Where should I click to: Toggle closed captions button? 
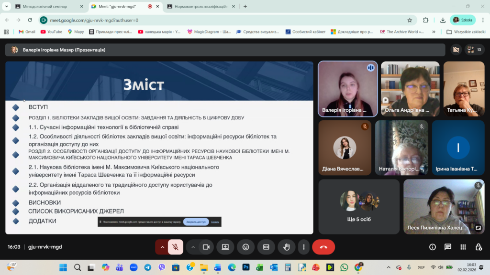266,247
